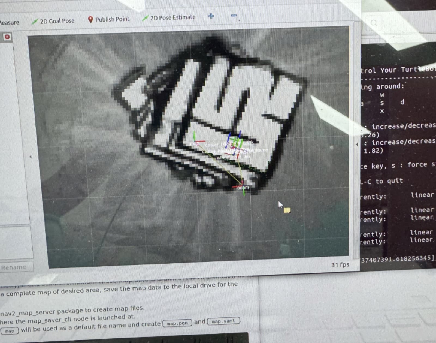Click the search icon in the background window
This screenshot has width=436, height=343.
coord(374,23)
